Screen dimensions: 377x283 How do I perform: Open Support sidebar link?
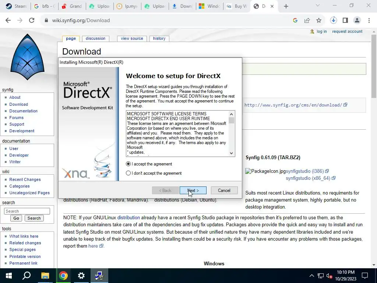pyautogui.click(x=17, y=124)
